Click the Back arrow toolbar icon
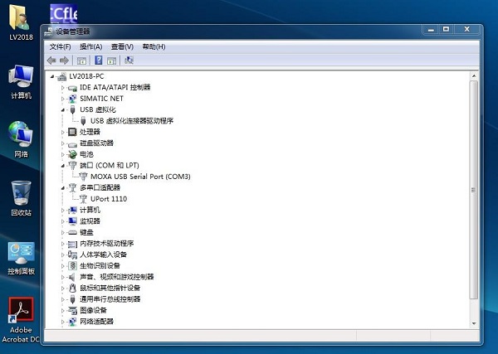 click(x=51, y=61)
